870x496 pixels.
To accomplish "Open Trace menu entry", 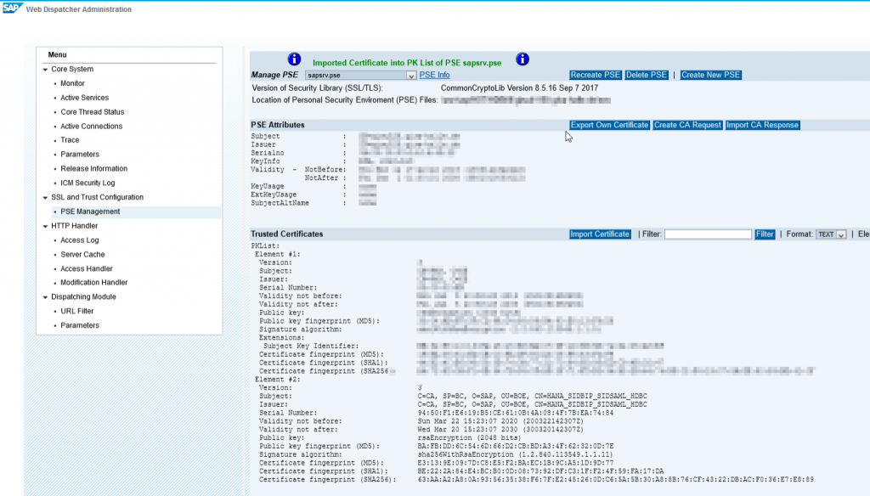I will (70, 140).
